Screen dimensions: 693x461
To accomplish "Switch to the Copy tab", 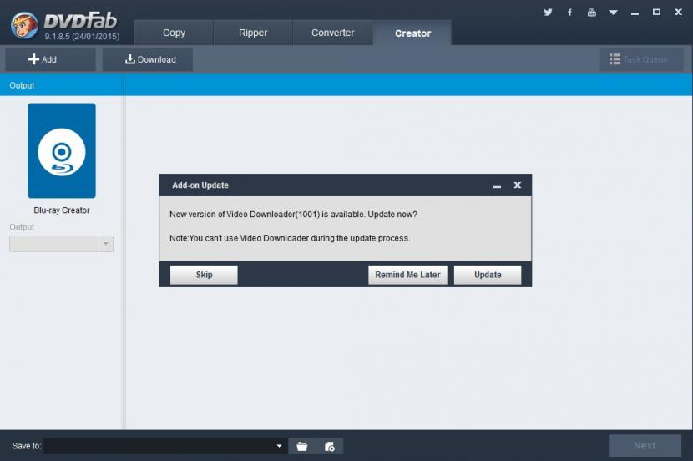I will point(174,33).
